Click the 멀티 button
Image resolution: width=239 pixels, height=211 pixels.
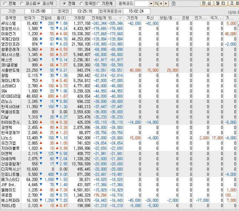(220, 3)
